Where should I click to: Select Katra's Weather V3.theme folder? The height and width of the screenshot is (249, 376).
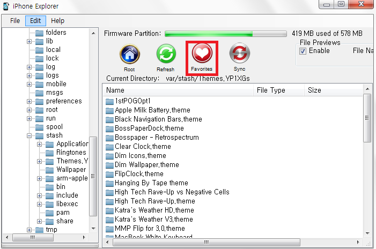click(x=154, y=220)
